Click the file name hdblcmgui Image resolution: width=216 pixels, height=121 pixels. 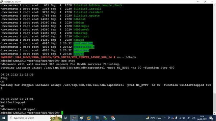click(81, 26)
